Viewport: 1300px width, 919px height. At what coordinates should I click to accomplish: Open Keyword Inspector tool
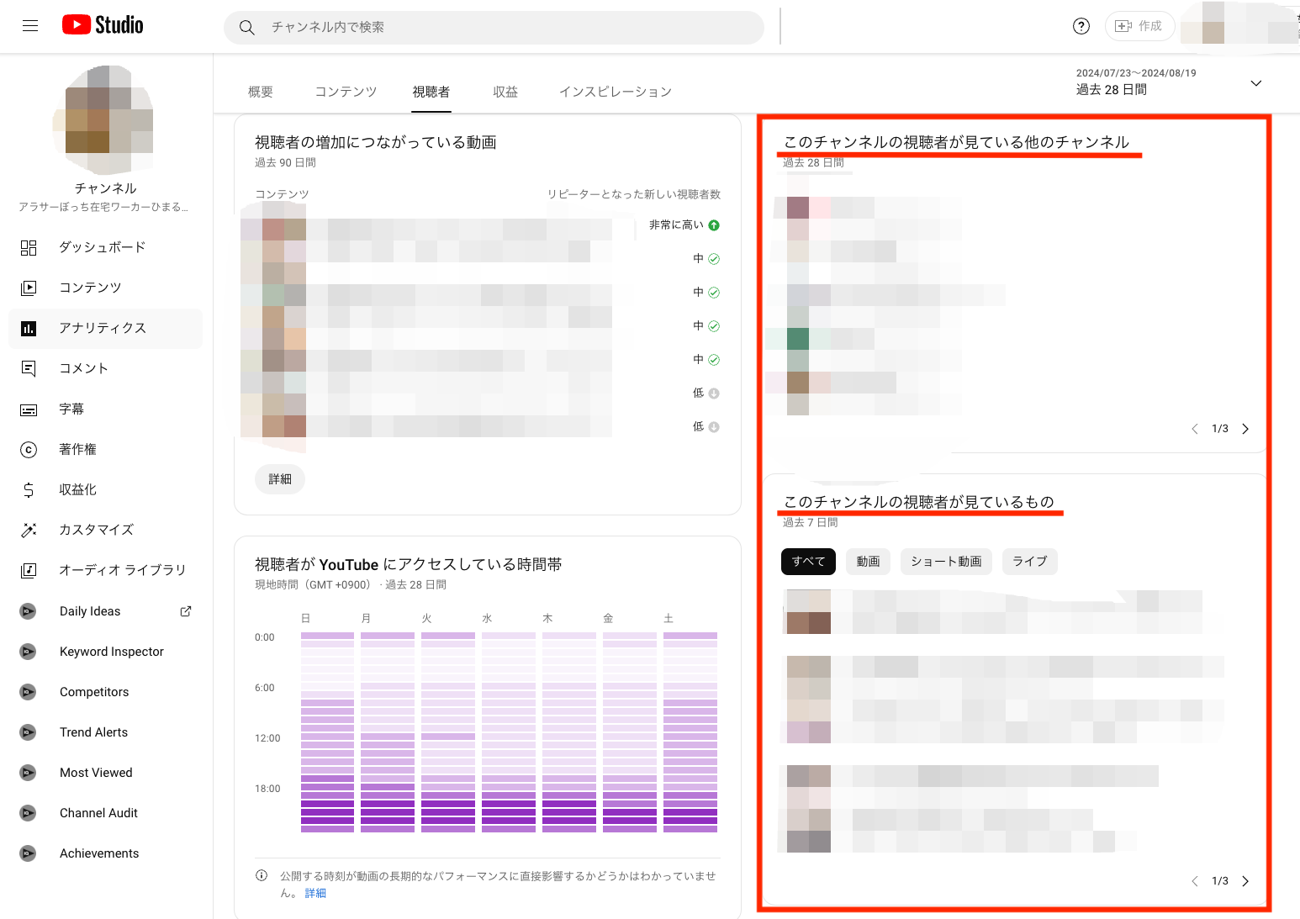point(105,652)
